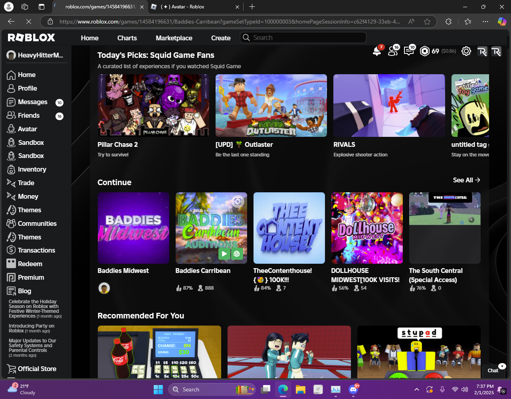Image resolution: width=511 pixels, height=399 pixels.
Task: Open Official Store in sidebar
Action: pos(37,369)
